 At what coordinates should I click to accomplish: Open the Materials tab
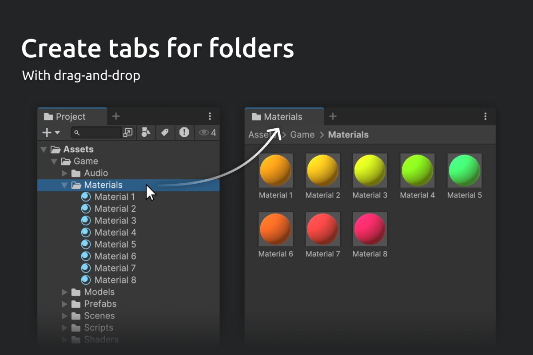[x=284, y=117]
